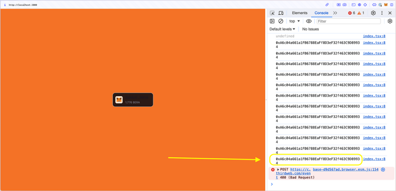The image size is (396, 191).
Task: Select the Console tab
Action: pyautogui.click(x=321, y=13)
